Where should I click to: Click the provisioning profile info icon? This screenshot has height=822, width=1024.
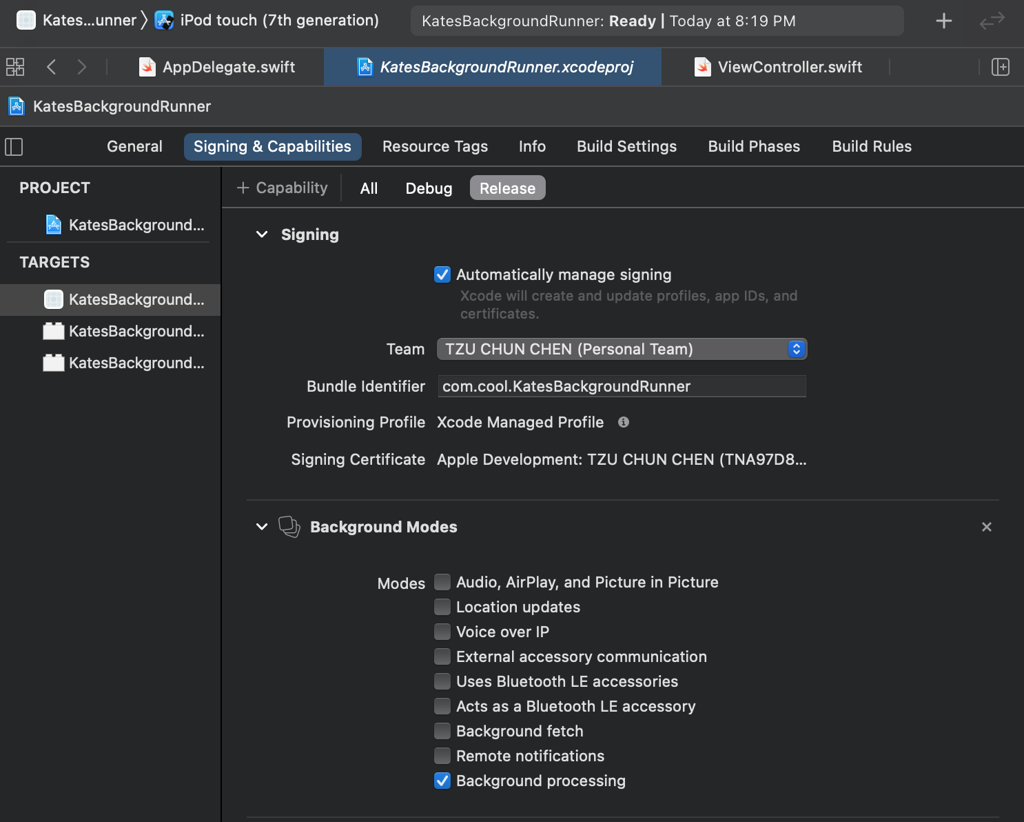[x=624, y=422]
